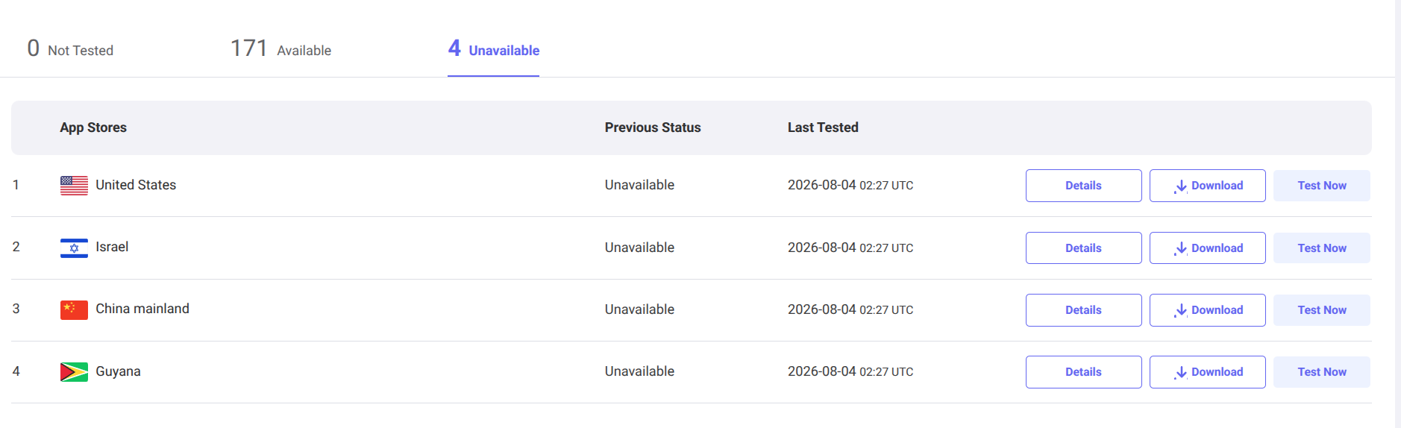This screenshot has height=428, width=1401.
Task: Run Test Now for Israel
Action: click(1321, 248)
